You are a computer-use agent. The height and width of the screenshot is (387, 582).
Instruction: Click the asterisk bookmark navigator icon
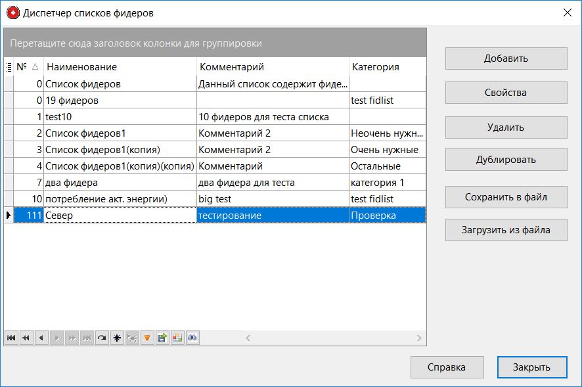[117, 338]
